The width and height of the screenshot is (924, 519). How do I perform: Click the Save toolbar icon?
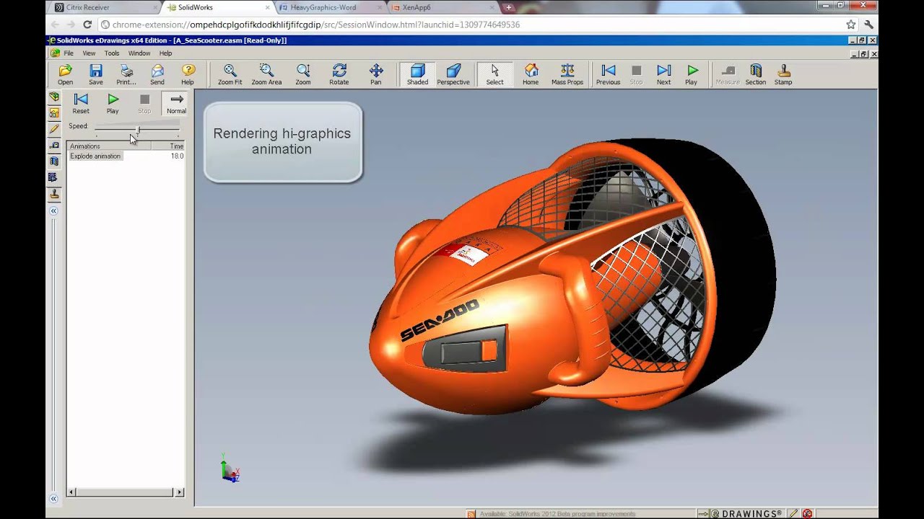pos(96,74)
